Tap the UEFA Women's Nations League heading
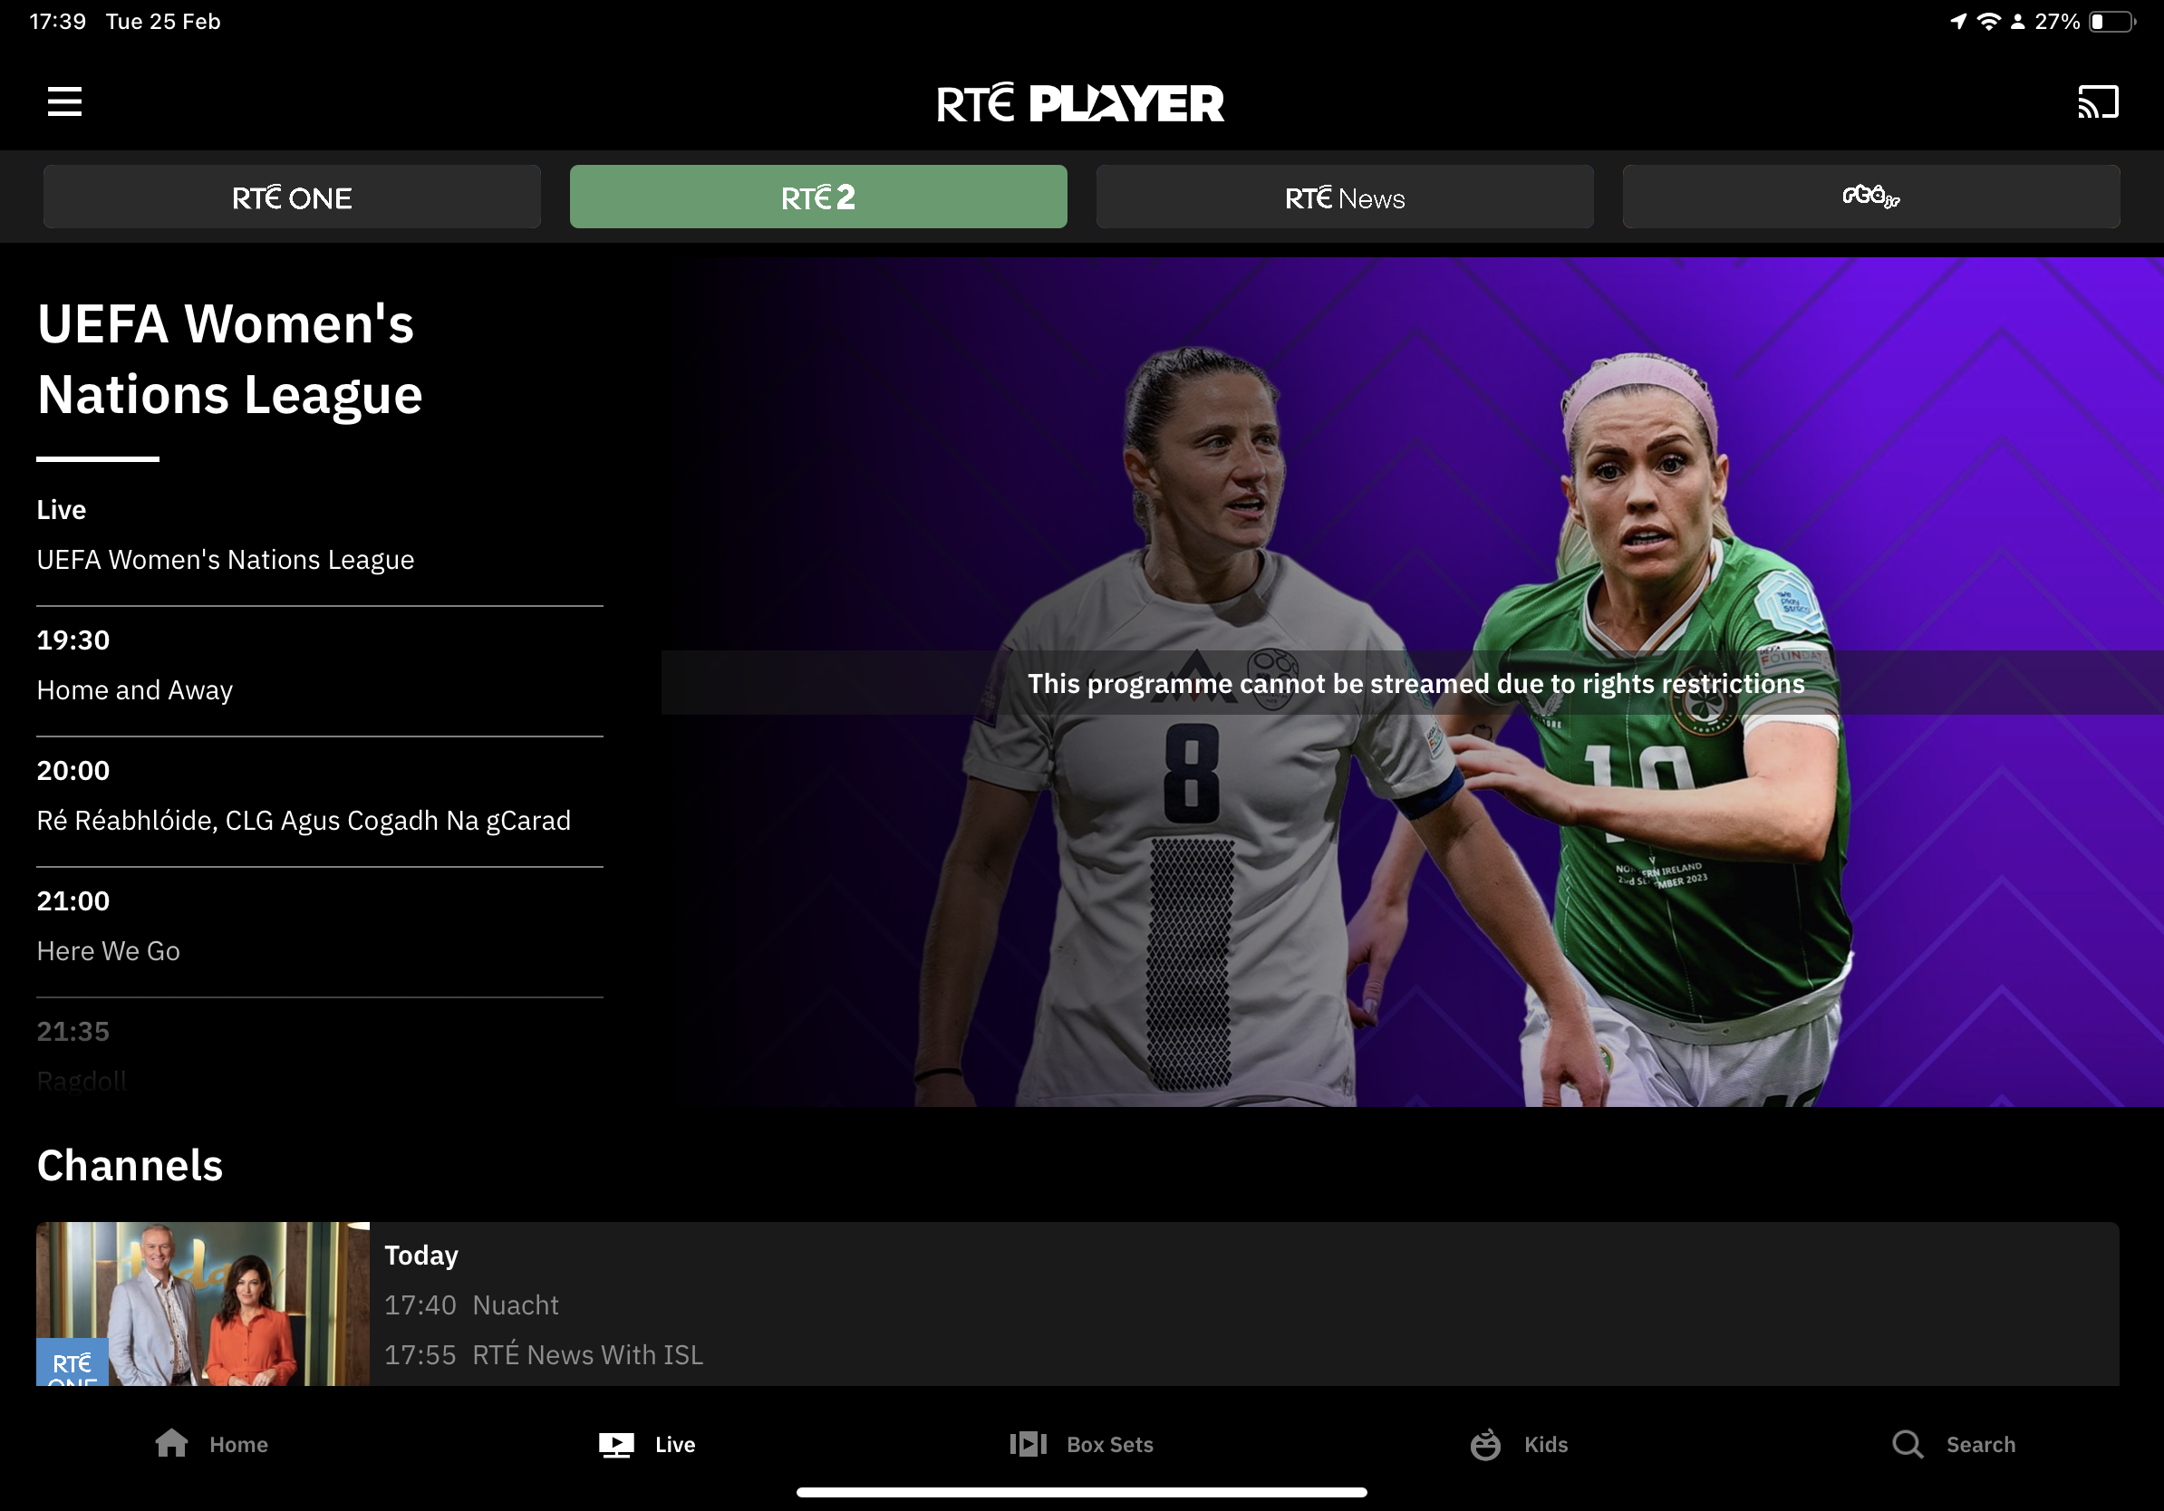 pyautogui.click(x=230, y=358)
